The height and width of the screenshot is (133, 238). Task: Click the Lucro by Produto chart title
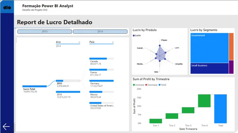click(145, 30)
